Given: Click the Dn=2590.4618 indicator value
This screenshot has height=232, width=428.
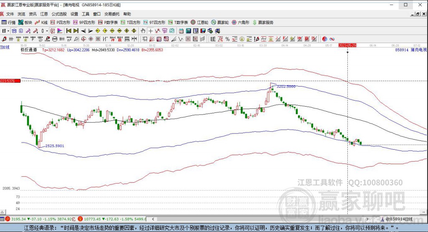Looking at the screenshot, I should (128, 50).
